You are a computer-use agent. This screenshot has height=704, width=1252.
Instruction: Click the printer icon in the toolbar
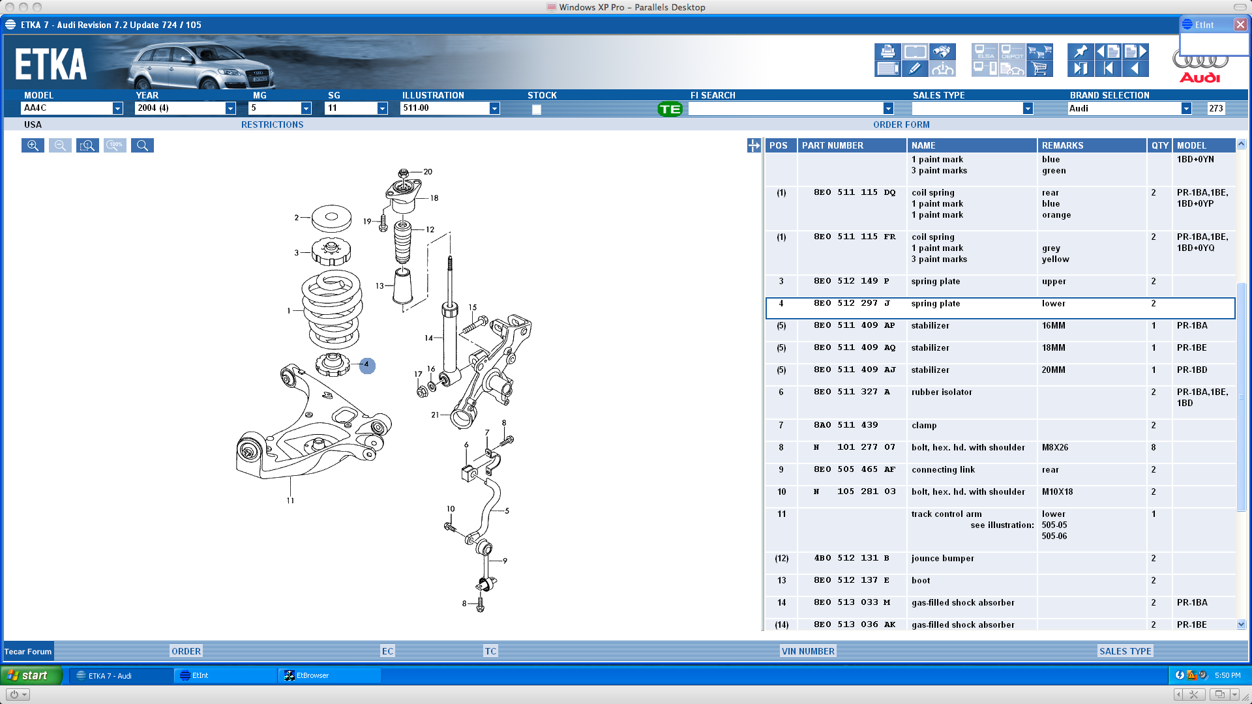(x=887, y=51)
